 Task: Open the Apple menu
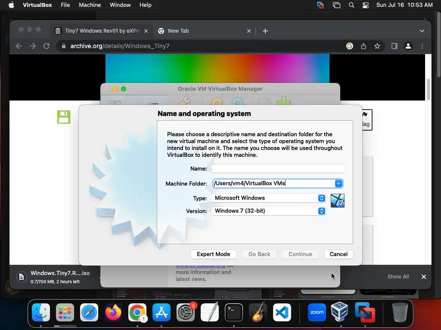pos(11,5)
